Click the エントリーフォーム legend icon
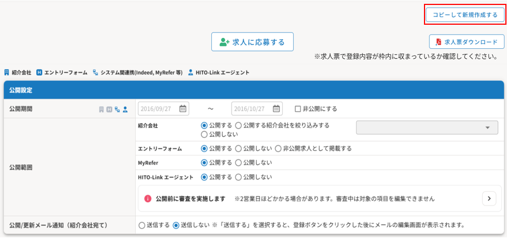The height and width of the screenshot is (239, 507). click(40, 73)
